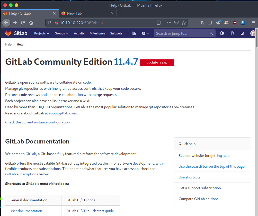This screenshot has width=258, height=216.
Task: Click the Quick help panel title
Action: pos(187,144)
